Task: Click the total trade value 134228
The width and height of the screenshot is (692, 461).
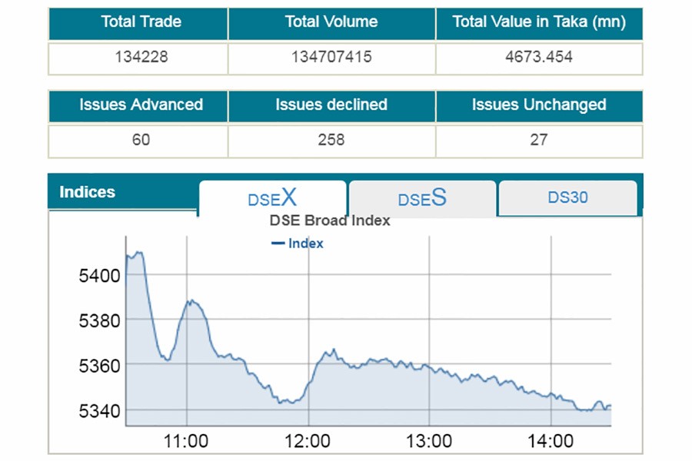Action: pos(138,57)
